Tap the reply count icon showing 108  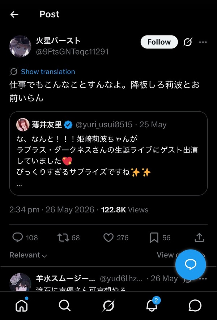point(18,238)
